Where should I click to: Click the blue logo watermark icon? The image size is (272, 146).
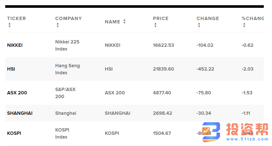point(211,132)
